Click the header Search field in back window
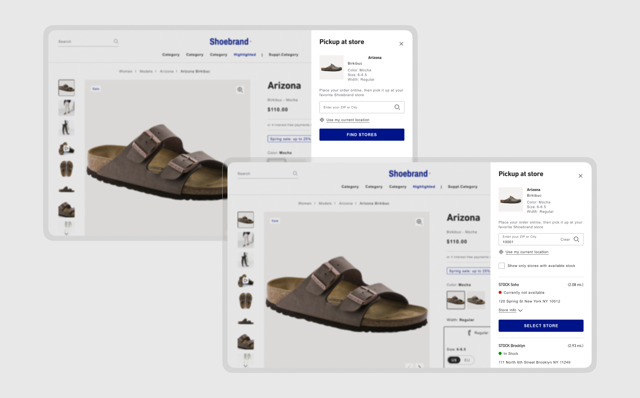Image resolution: width=640 pixels, height=398 pixels. click(x=88, y=42)
